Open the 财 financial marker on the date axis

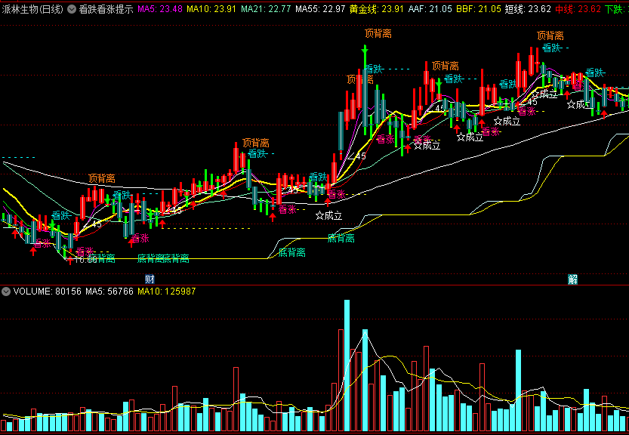coord(150,279)
